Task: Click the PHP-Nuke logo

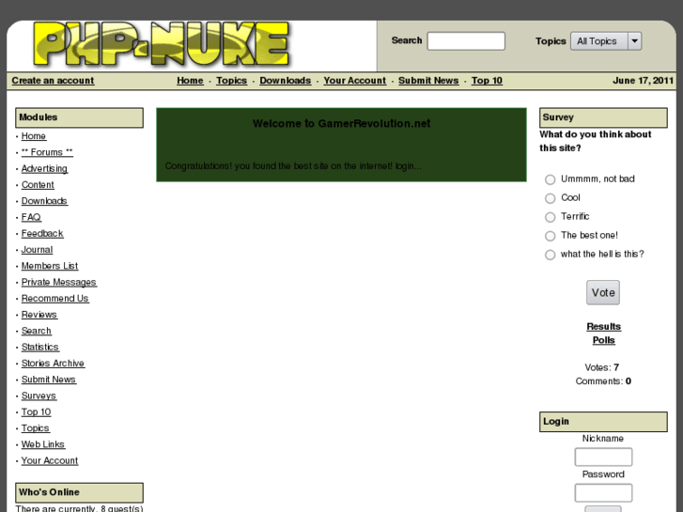Action: pyautogui.click(x=162, y=44)
